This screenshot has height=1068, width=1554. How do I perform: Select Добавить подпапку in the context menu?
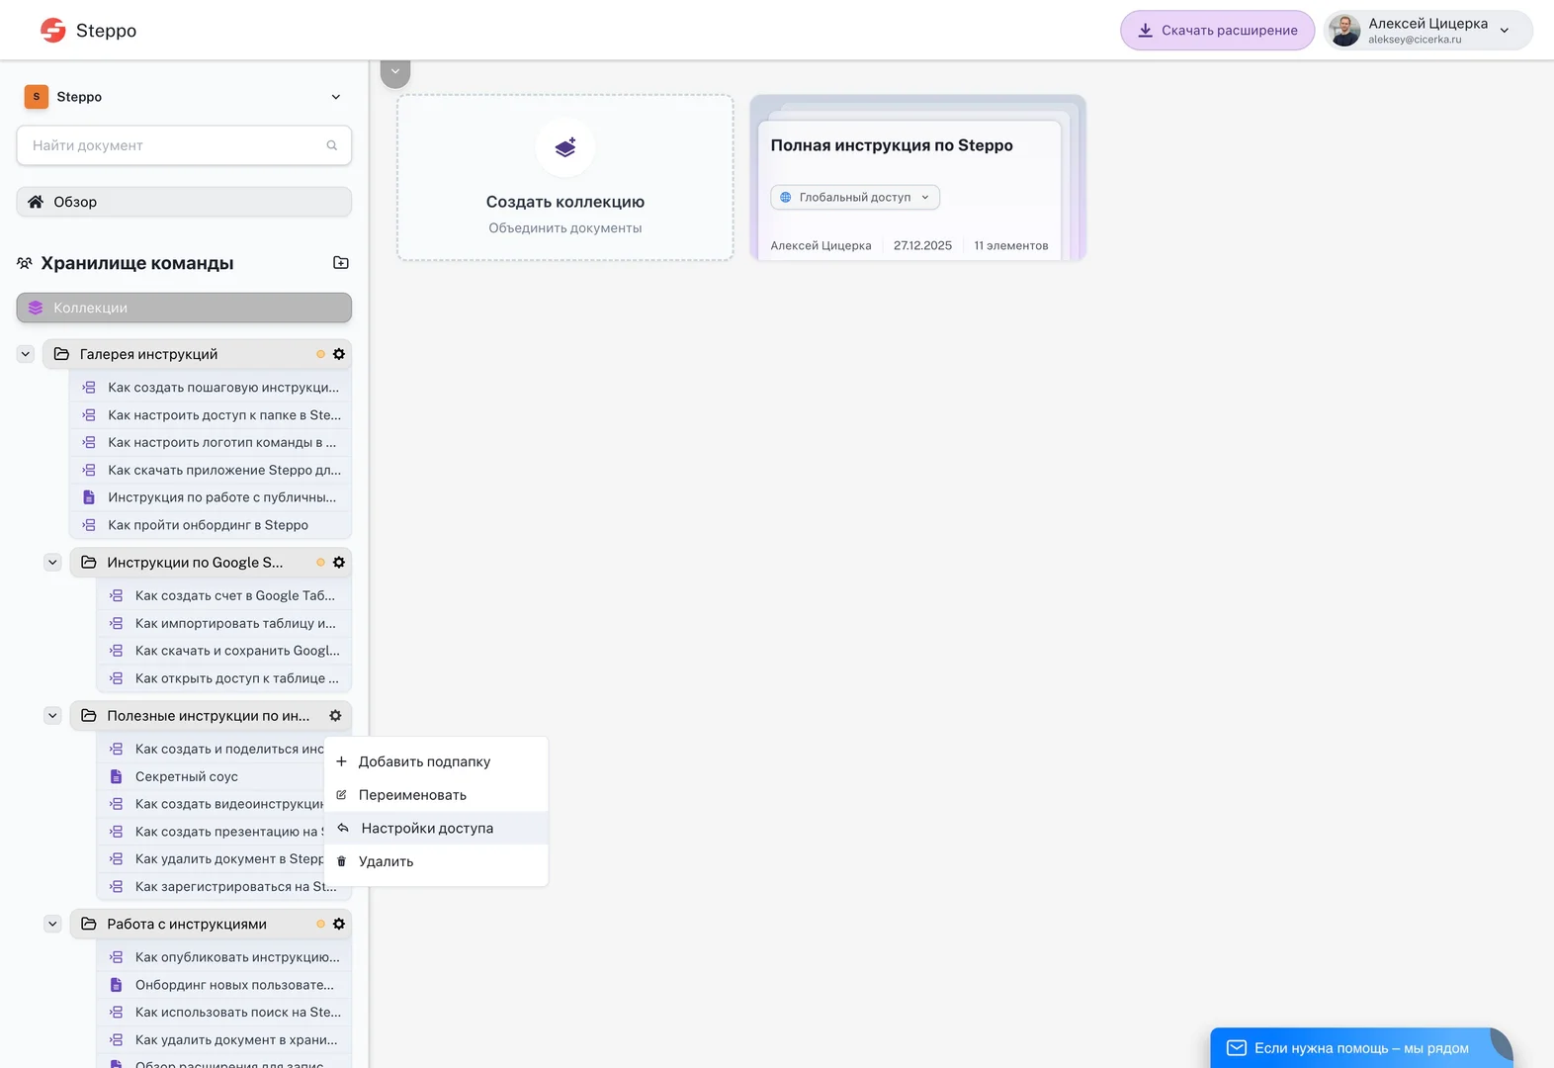click(424, 761)
